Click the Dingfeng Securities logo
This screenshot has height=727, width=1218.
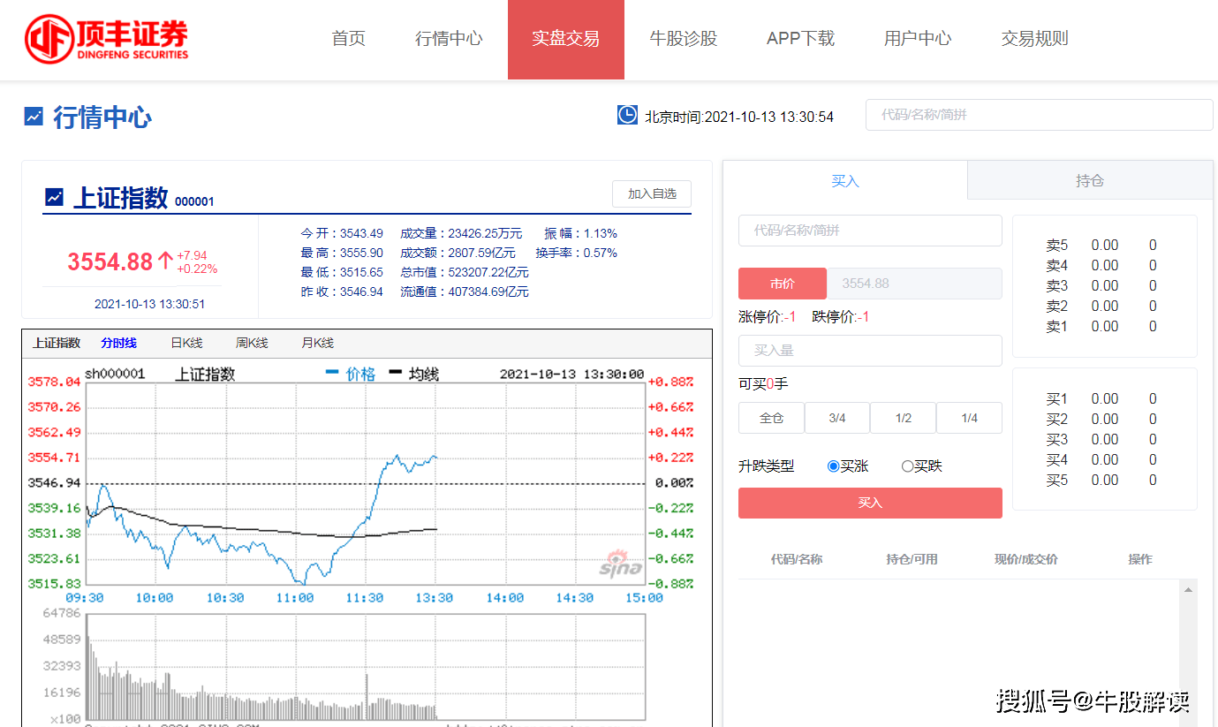[106, 39]
